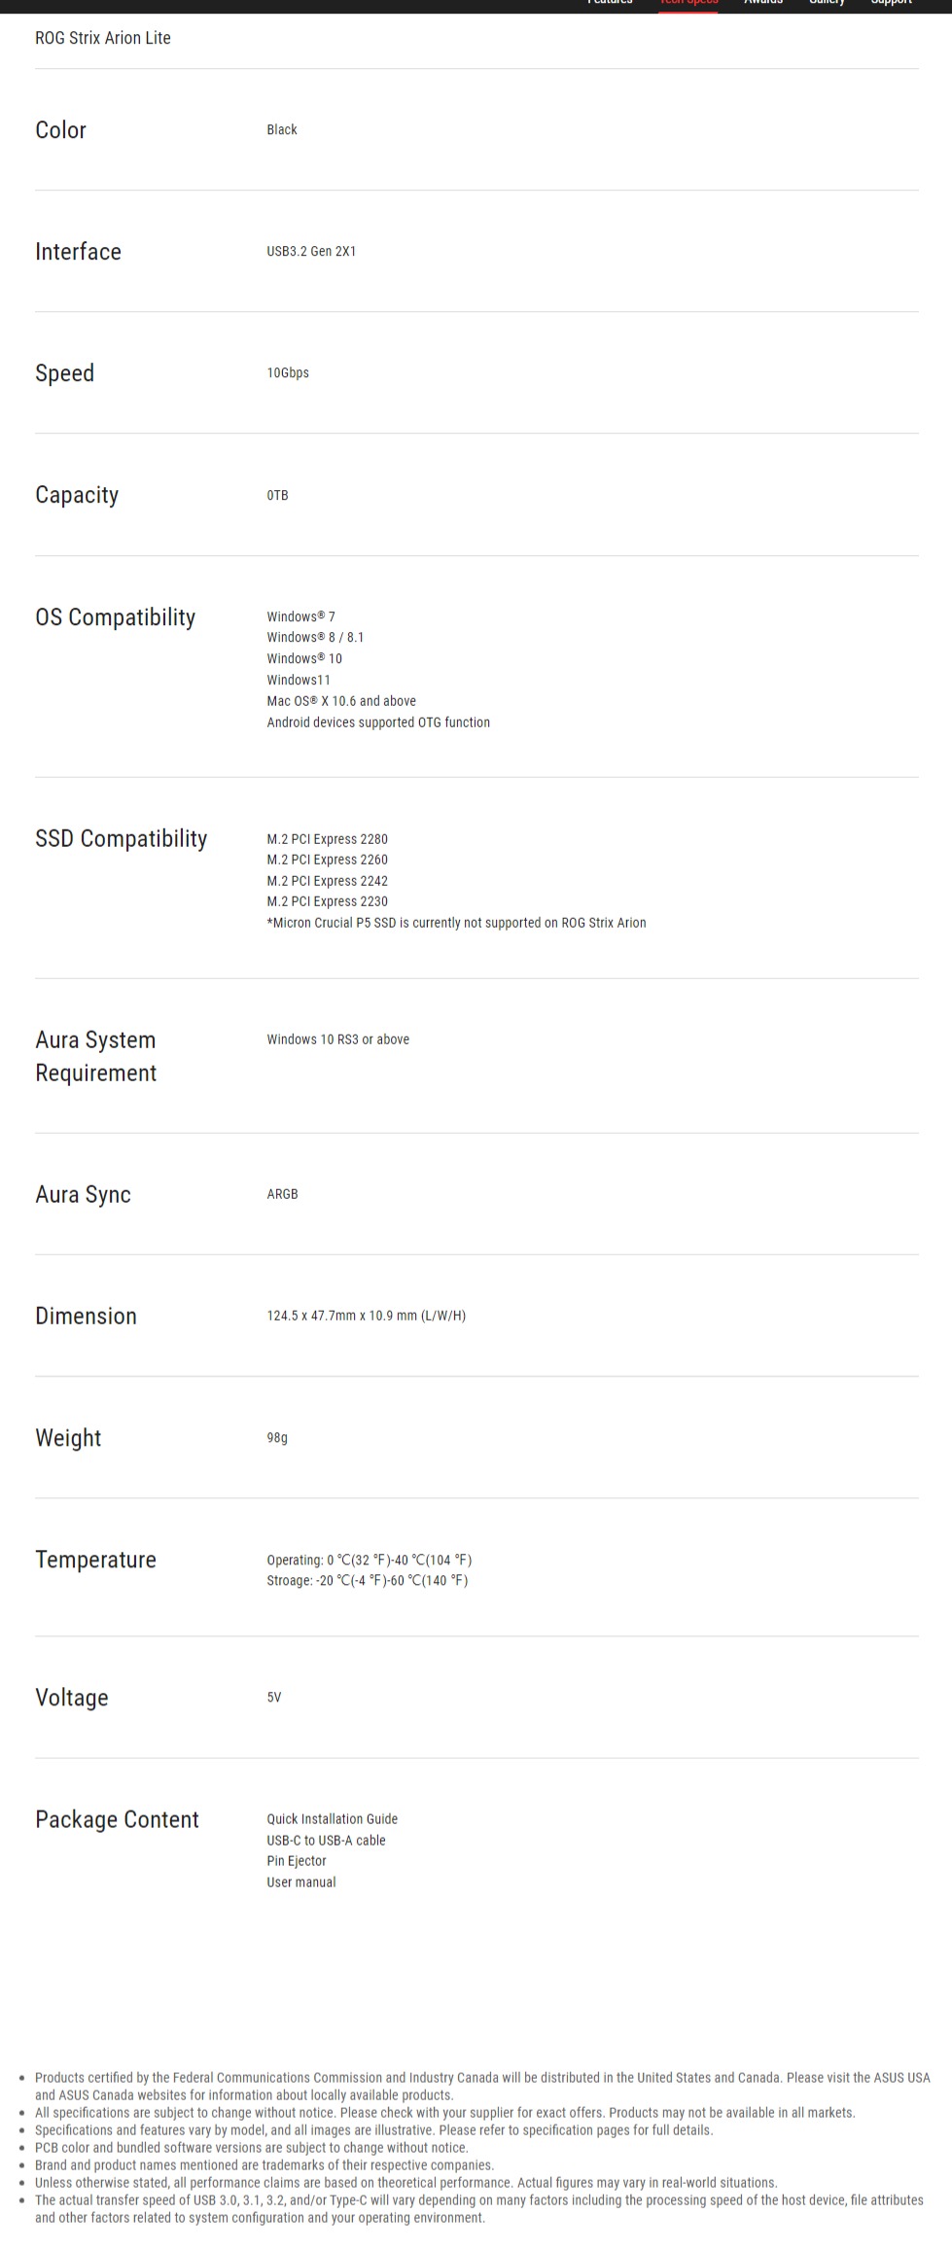Click the Pin Ejector package item
The image size is (952, 2249).
(x=297, y=1861)
